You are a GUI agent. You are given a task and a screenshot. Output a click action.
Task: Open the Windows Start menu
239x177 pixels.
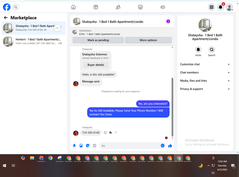pos(4,166)
